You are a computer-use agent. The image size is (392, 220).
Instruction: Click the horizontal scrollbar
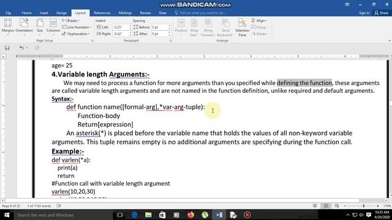click(x=183, y=200)
